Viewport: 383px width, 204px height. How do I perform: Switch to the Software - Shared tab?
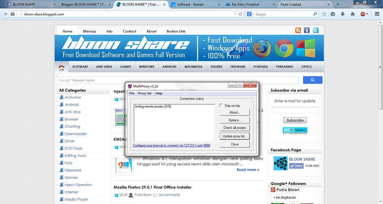pos(196,4)
